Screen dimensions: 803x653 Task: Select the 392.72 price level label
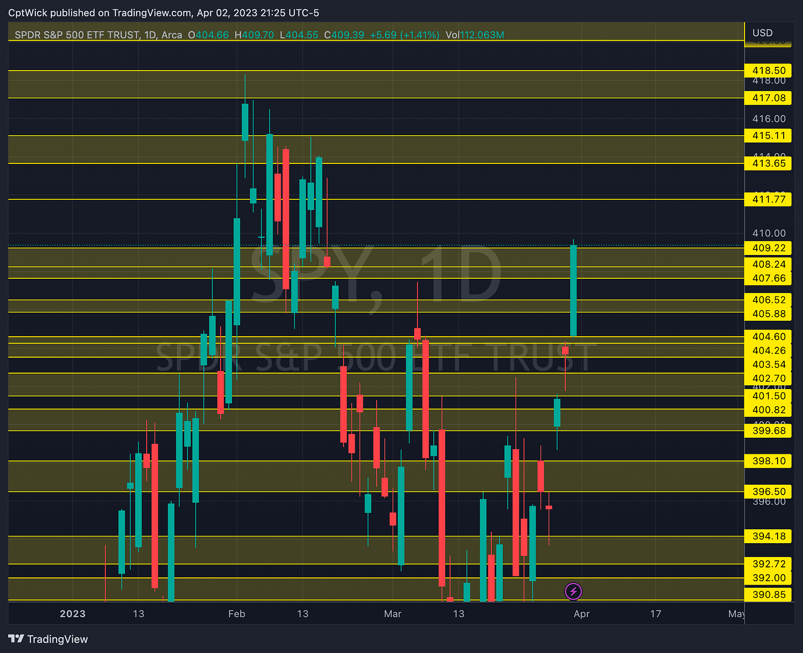[768, 564]
